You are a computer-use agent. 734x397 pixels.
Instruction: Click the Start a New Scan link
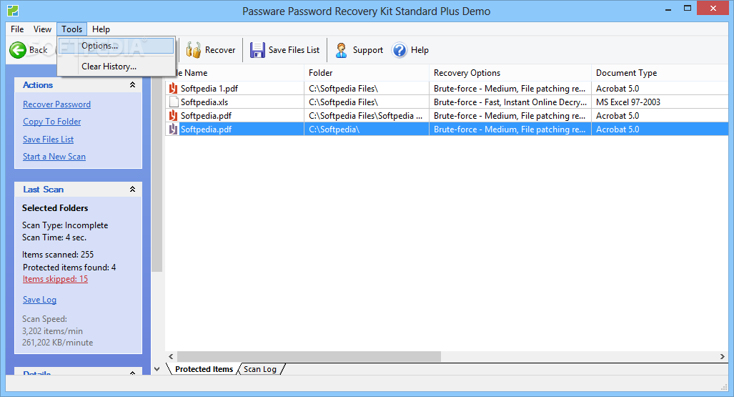coord(54,157)
